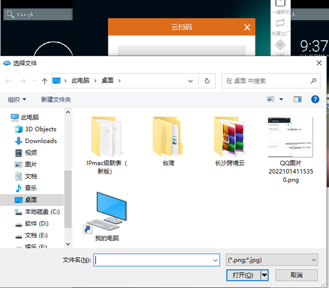This screenshot has height=288, width=329.
Task: Open the (*.png;*.jpg) file type dropdown
Action: pyautogui.click(x=272, y=260)
